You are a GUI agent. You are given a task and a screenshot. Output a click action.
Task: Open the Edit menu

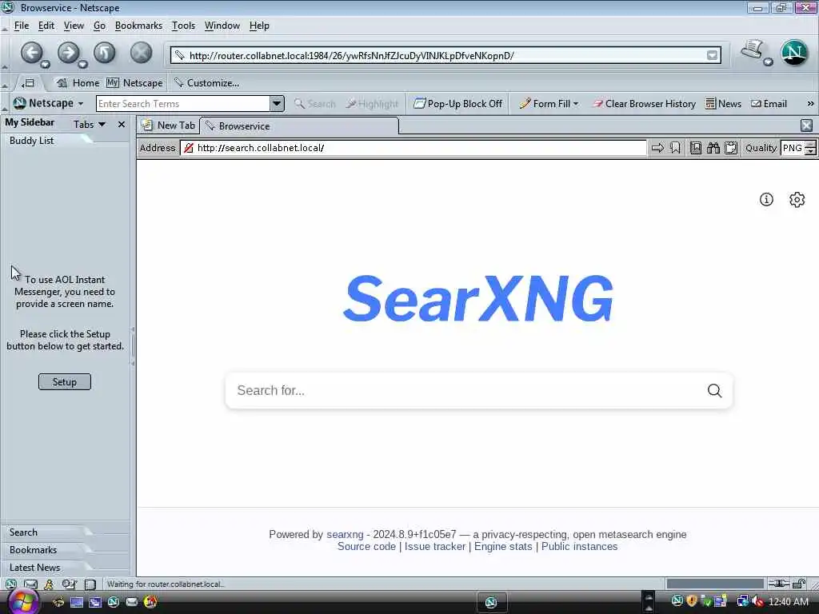click(46, 26)
